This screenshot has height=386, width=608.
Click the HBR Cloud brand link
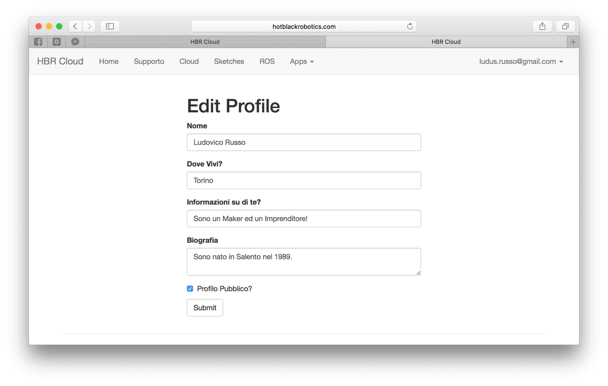[x=60, y=61]
